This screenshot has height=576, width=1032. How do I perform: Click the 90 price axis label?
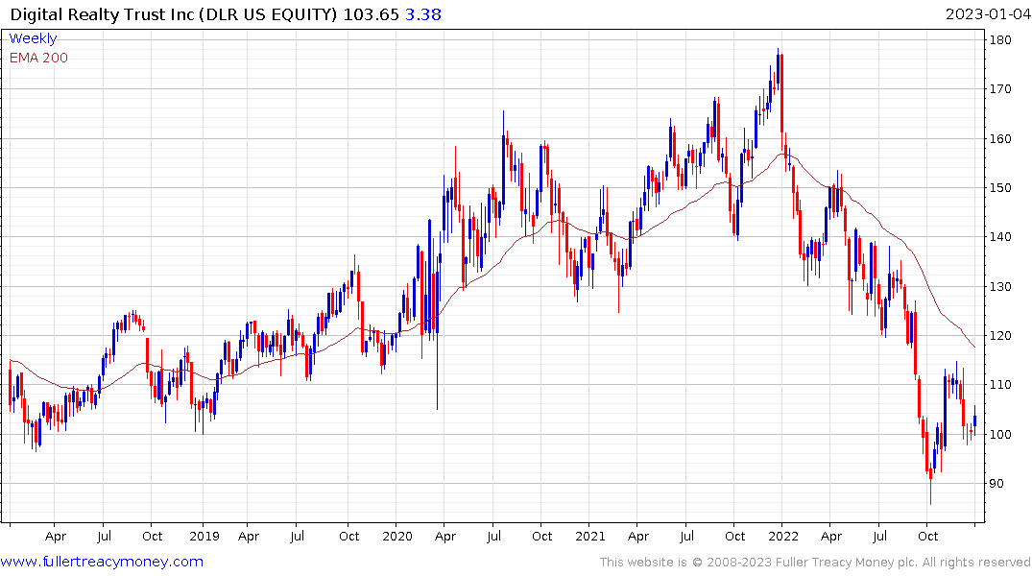[996, 483]
